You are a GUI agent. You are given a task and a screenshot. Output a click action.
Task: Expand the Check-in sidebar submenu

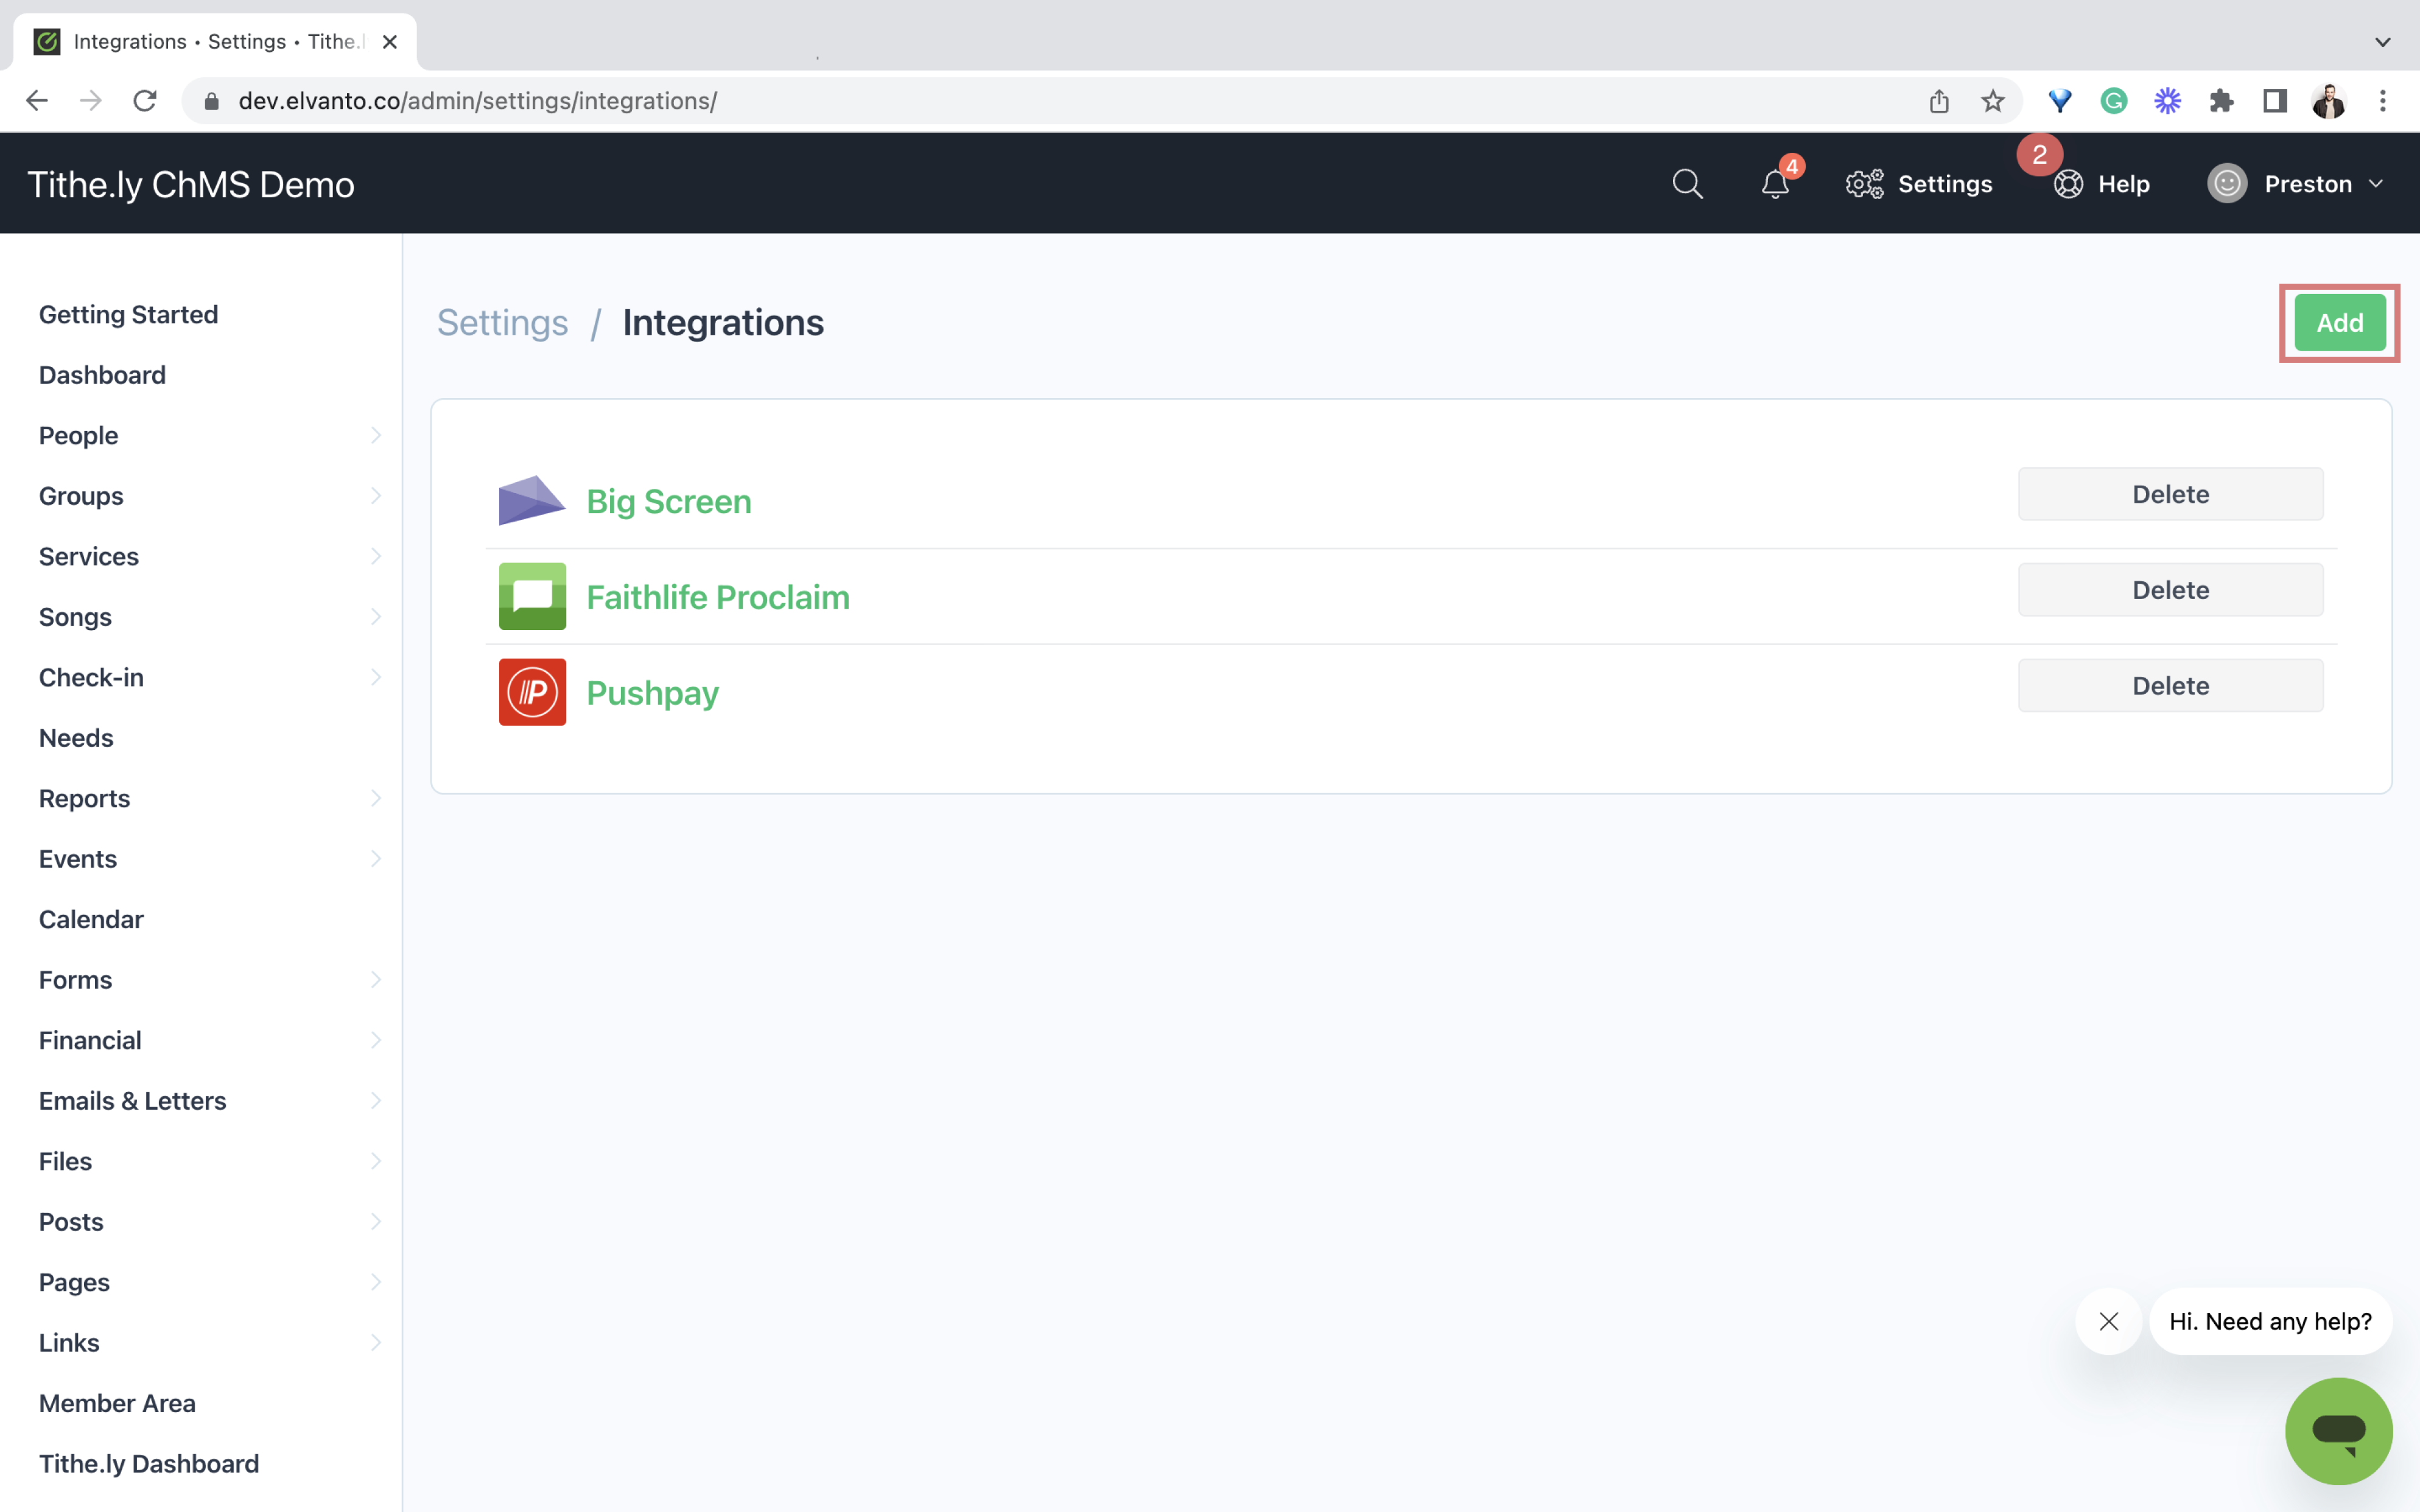pyautogui.click(x=375, y=677)
